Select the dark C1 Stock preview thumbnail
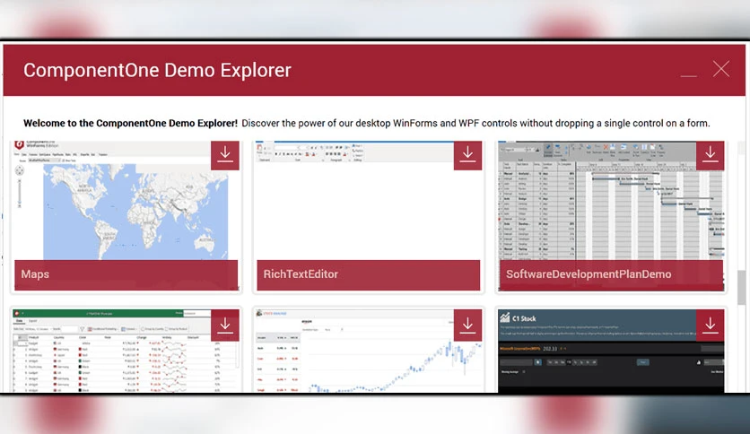Viewport: 750px width, 434px height. pos(611,351)
